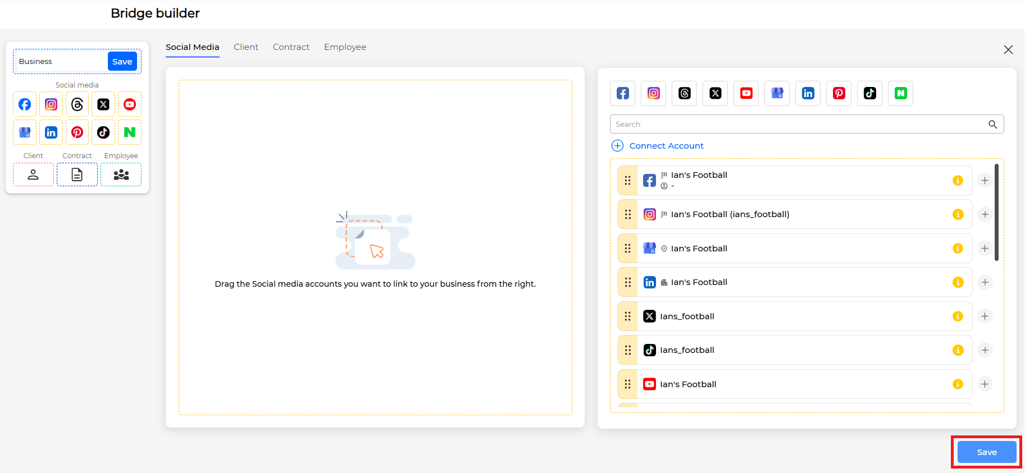Viewport: 1025px width, 473px height.
Task: Click the LinkedIn icon in left Social media panel
Action: pos(51,132)
